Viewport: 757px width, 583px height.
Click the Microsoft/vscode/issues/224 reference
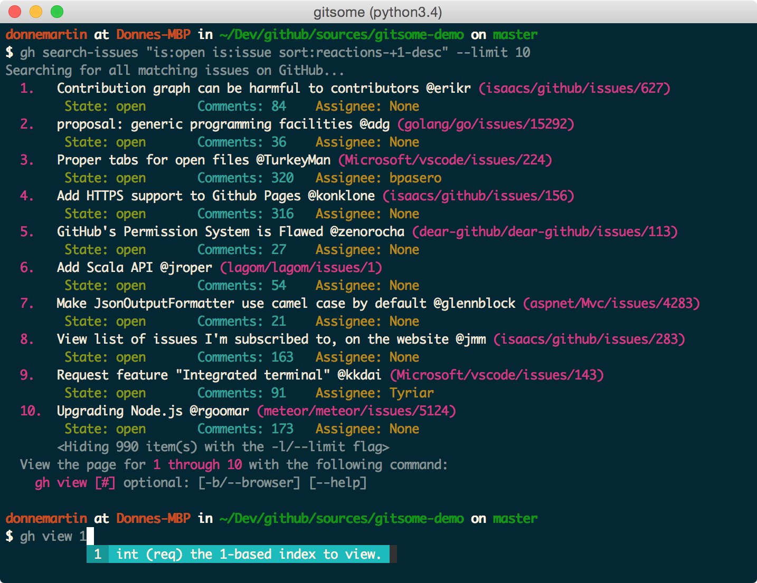point(445,160)
